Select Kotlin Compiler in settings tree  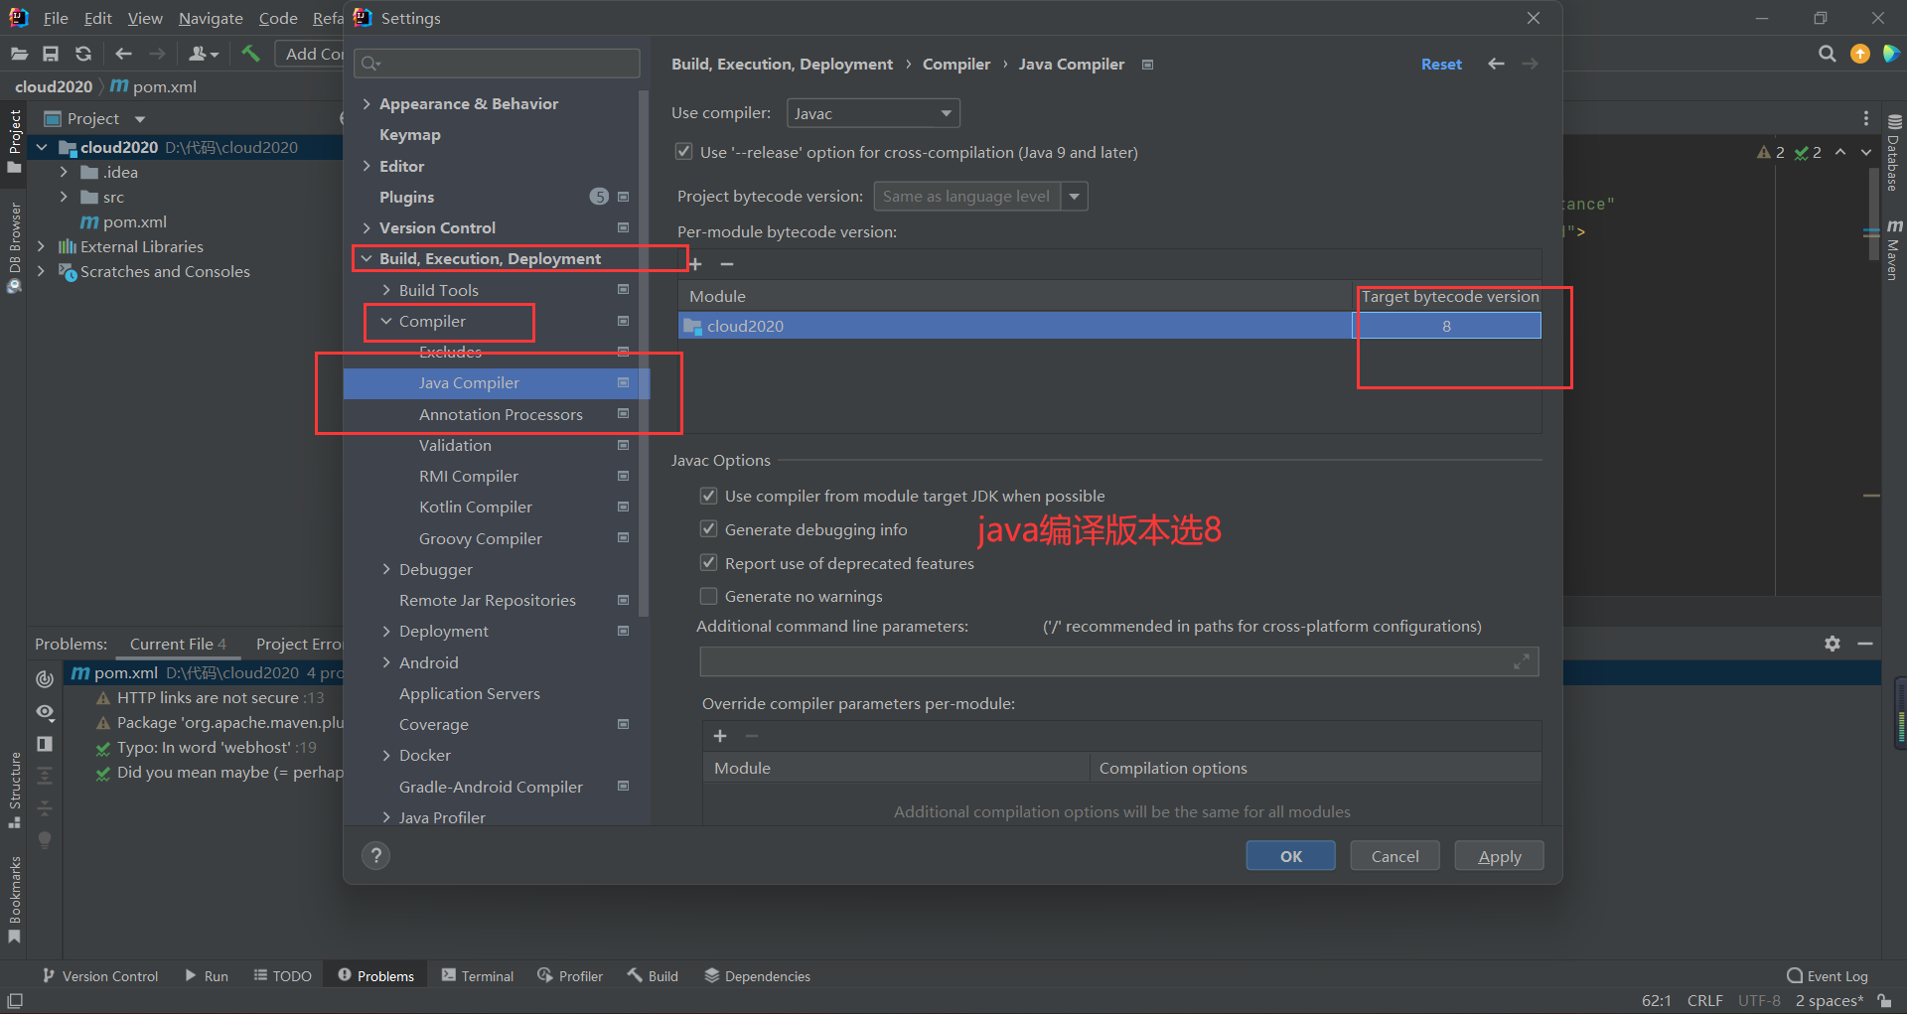pyautogui.click(x=475, y=507)
